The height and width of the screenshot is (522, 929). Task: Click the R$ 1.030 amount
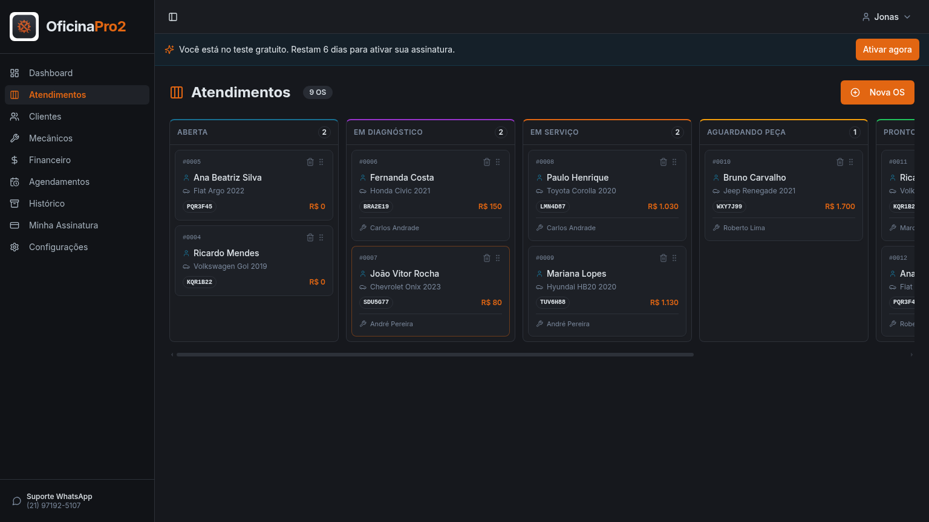pos(663,207)
